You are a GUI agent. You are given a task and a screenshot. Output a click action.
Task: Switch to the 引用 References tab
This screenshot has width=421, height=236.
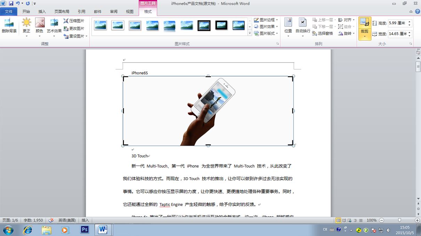click(x=81, y=11)
